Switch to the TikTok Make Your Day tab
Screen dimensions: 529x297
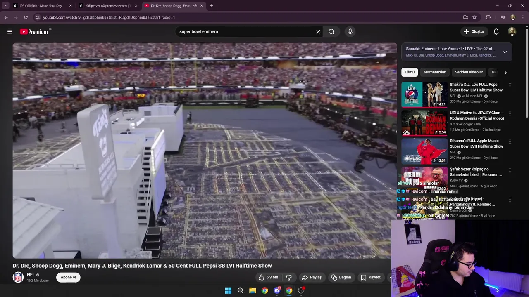pyautogui.click(x=41, y=6)
